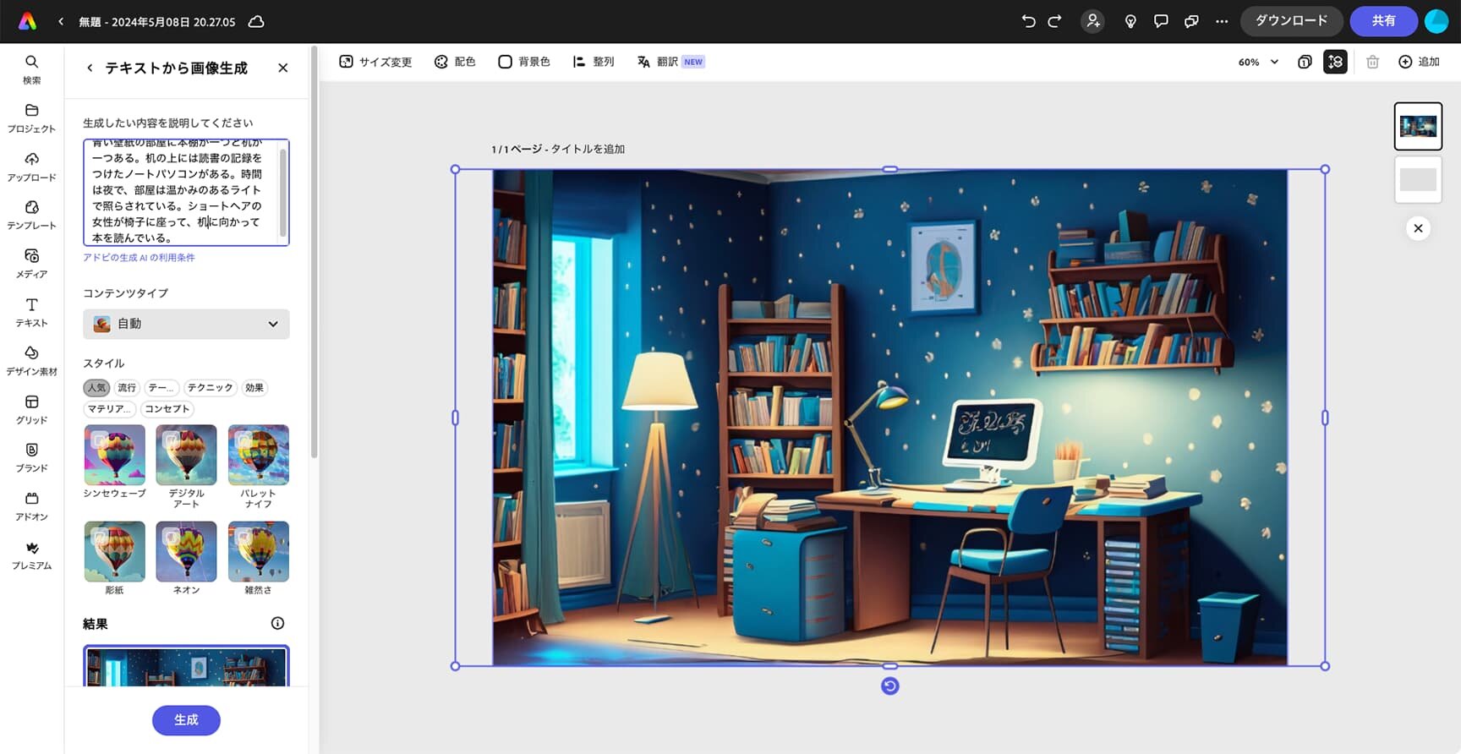Go back from text-to-image panel
This screenshot has height=754, width=1461.
(x=90, y=68)
